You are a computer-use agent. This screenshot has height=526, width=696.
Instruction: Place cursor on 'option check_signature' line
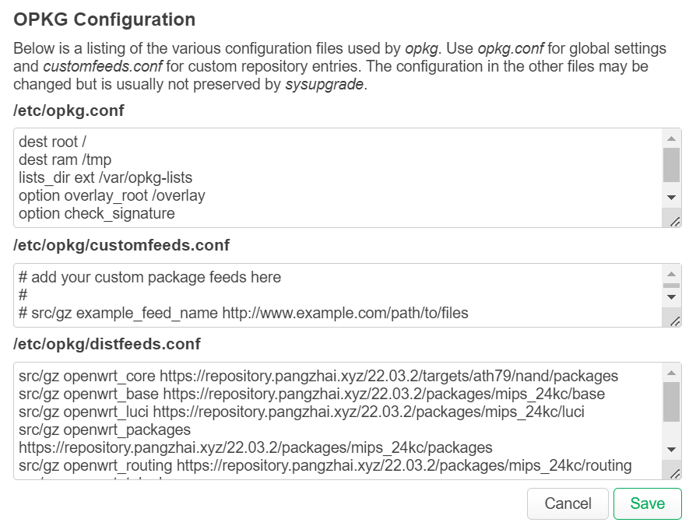point(97,213)
